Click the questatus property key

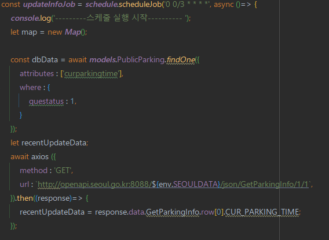pyautogui.click(x=46, y=102)
